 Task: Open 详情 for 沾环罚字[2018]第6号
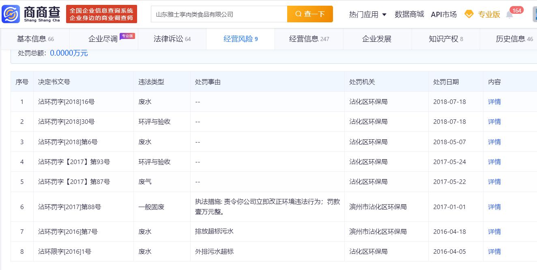click(494, 142)
